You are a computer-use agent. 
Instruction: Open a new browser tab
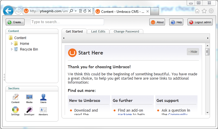pyautogui.click(x=155, y=11)
